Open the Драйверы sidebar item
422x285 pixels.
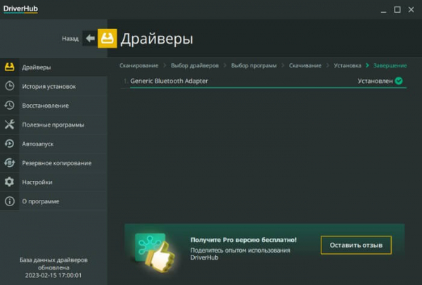[54, 67]
